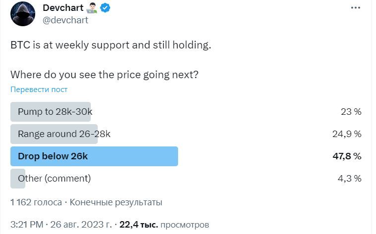This screenshot has width=376, height=234.
Task: Open the three-dot more options menu
Action: tap(355, 8)
